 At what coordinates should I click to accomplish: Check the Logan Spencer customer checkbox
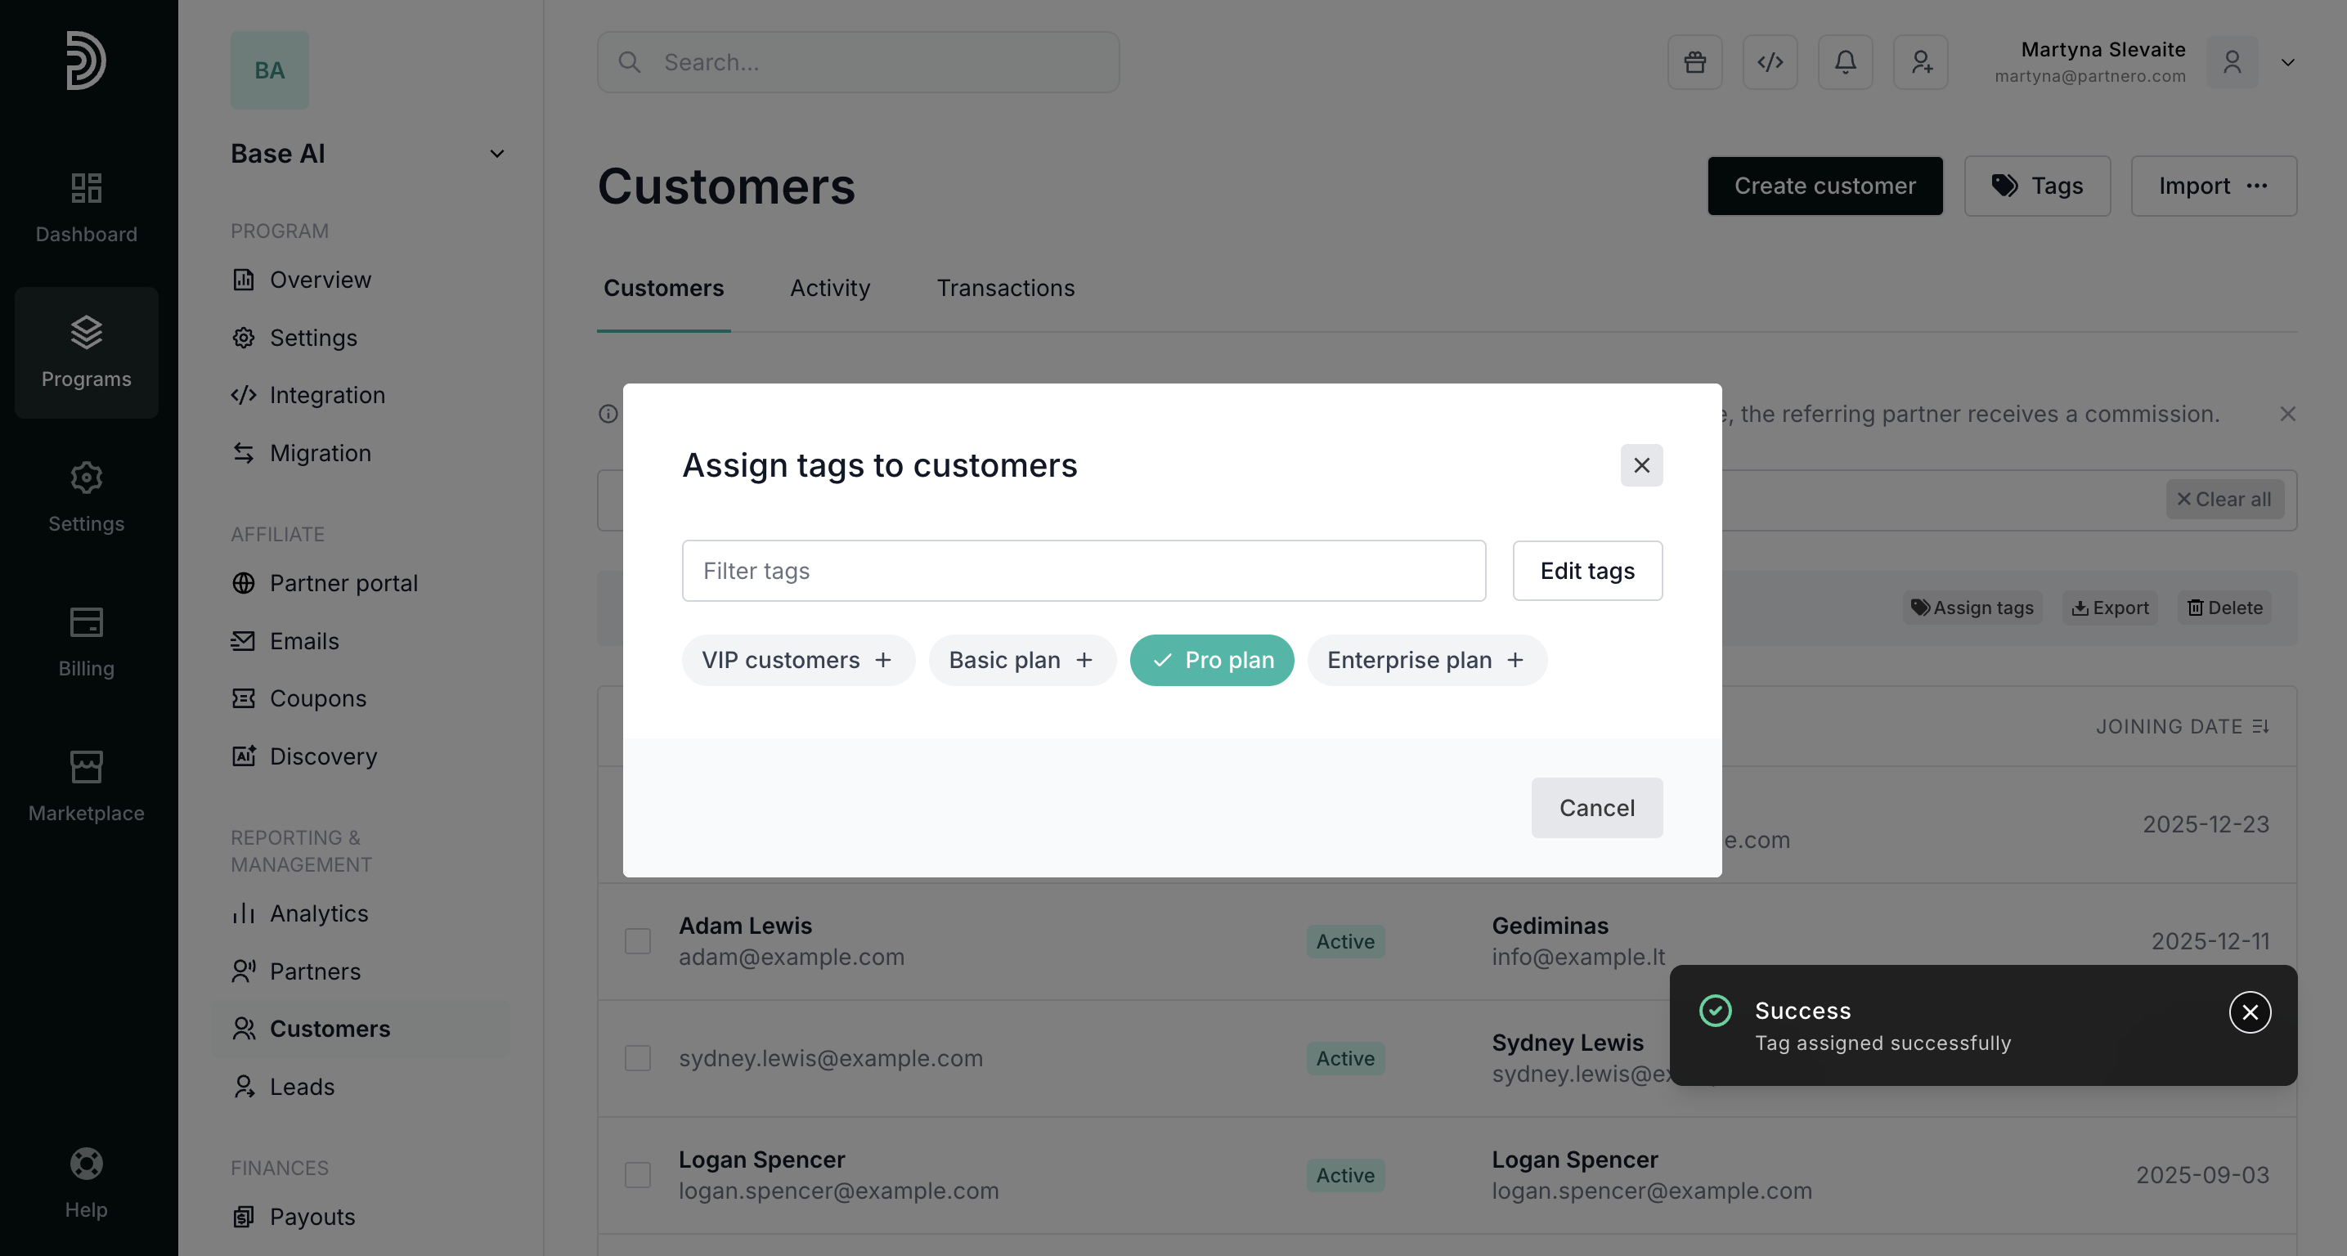[x=638, y=1175]
